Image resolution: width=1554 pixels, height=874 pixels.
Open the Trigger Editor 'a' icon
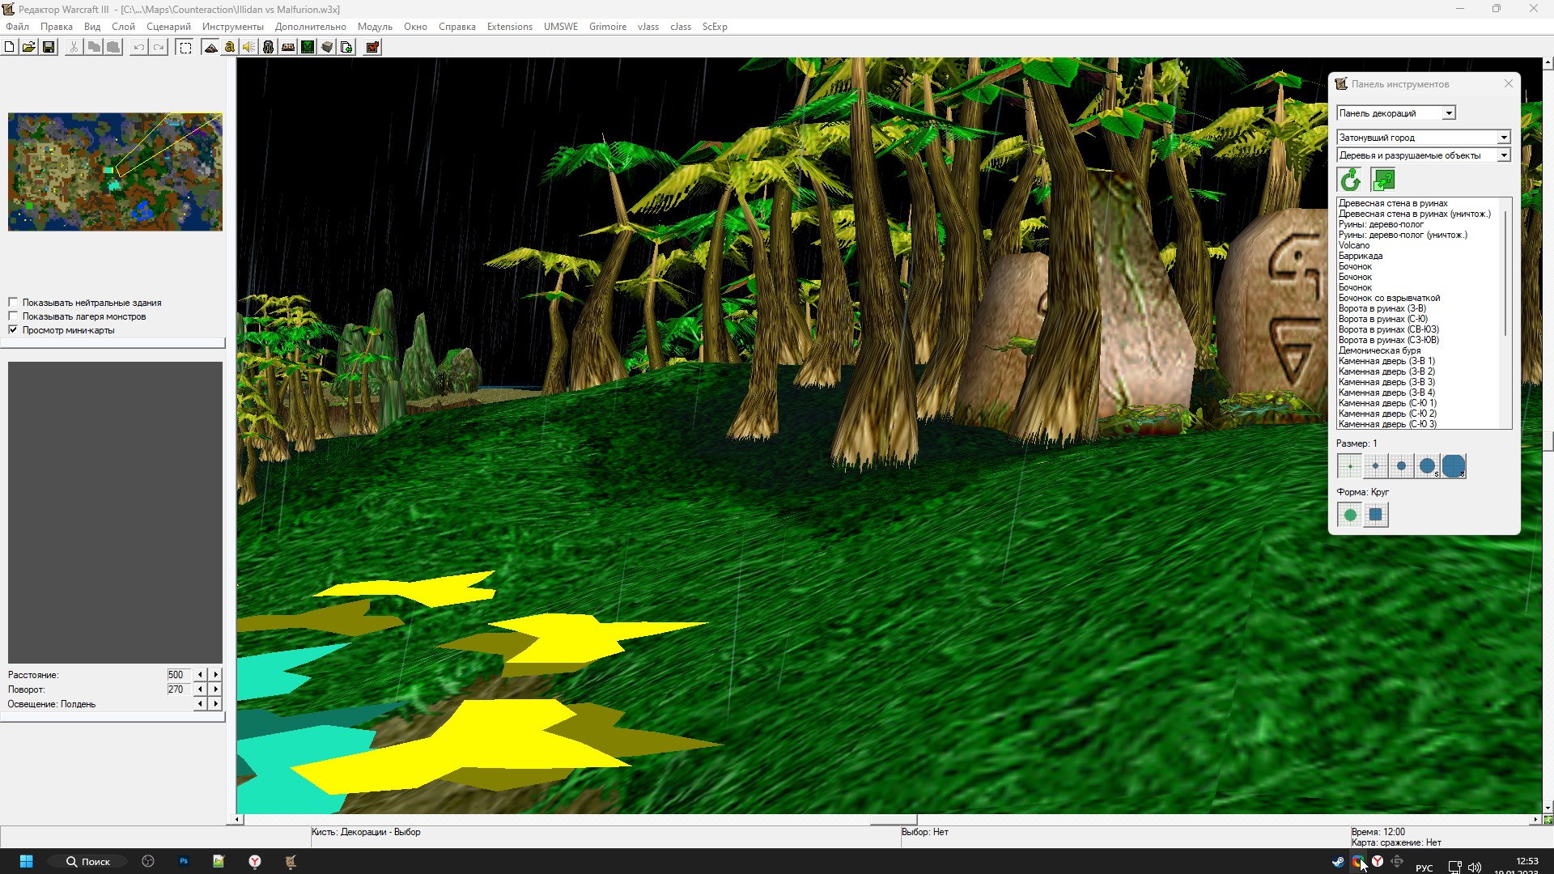pyautogui.click(x=230, y=47)
